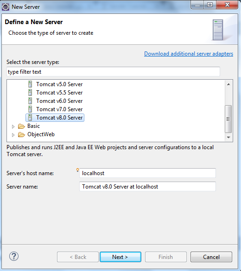Minimize the New Server dialog

(197, 5)
